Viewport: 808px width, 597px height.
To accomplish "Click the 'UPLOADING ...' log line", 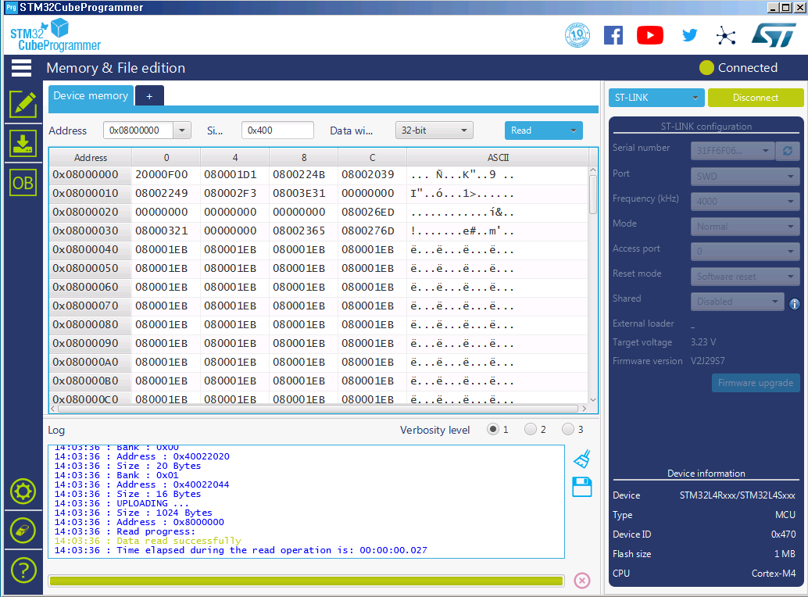I will [152, 503].
